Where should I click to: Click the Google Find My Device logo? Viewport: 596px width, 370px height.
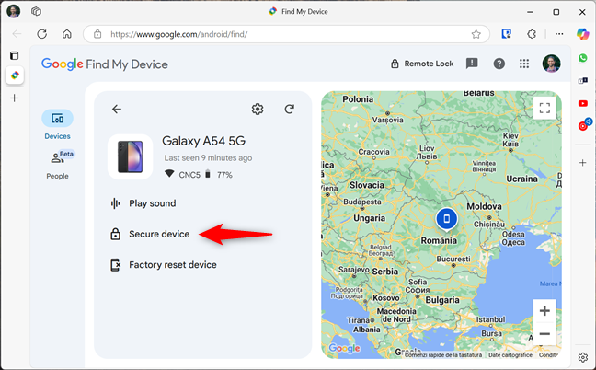(x=105, y=64)
